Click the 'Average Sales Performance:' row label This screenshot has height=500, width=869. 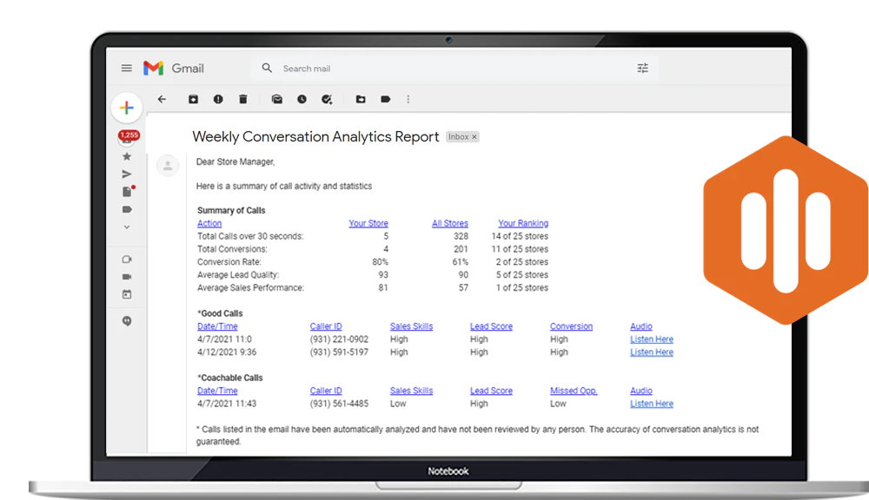coord(250,288)
